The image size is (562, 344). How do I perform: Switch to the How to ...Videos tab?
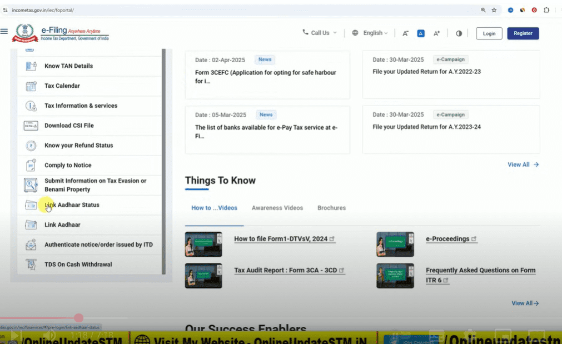[215, 208]
